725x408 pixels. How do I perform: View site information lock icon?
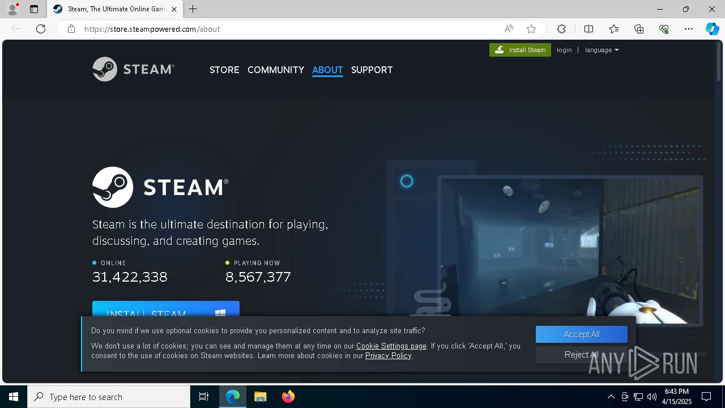71,29
